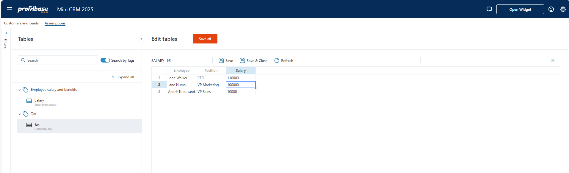Image resolution: width=569 pixels, height=173 pixels.
Task: Click the Tables panel heading
Action: click(x=26, y=39)
